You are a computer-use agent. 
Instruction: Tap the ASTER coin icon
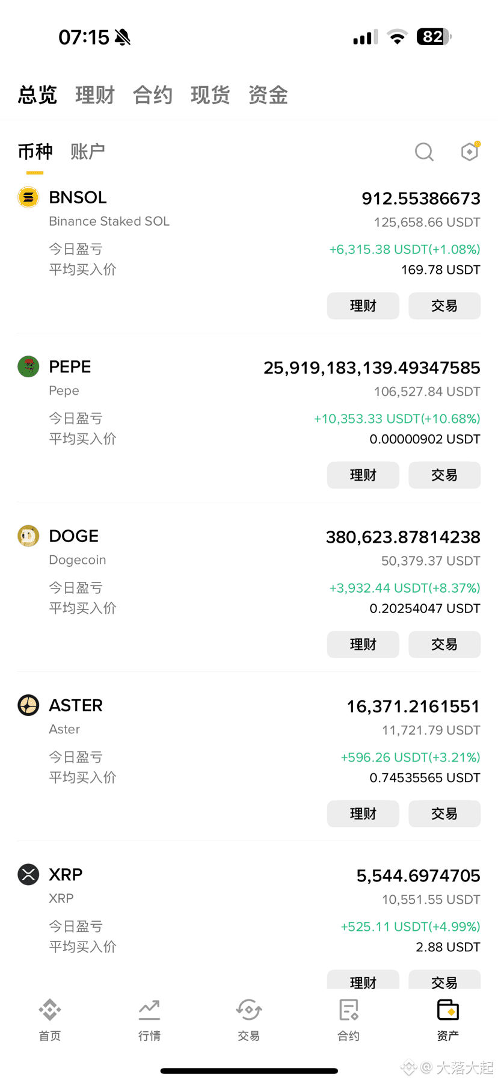pos(28,705)
